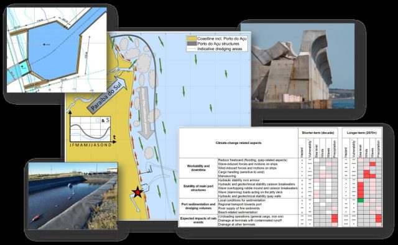398x245 pixels.
Task: Select the yellow coastline legend swatch
Action: (192, 39)
